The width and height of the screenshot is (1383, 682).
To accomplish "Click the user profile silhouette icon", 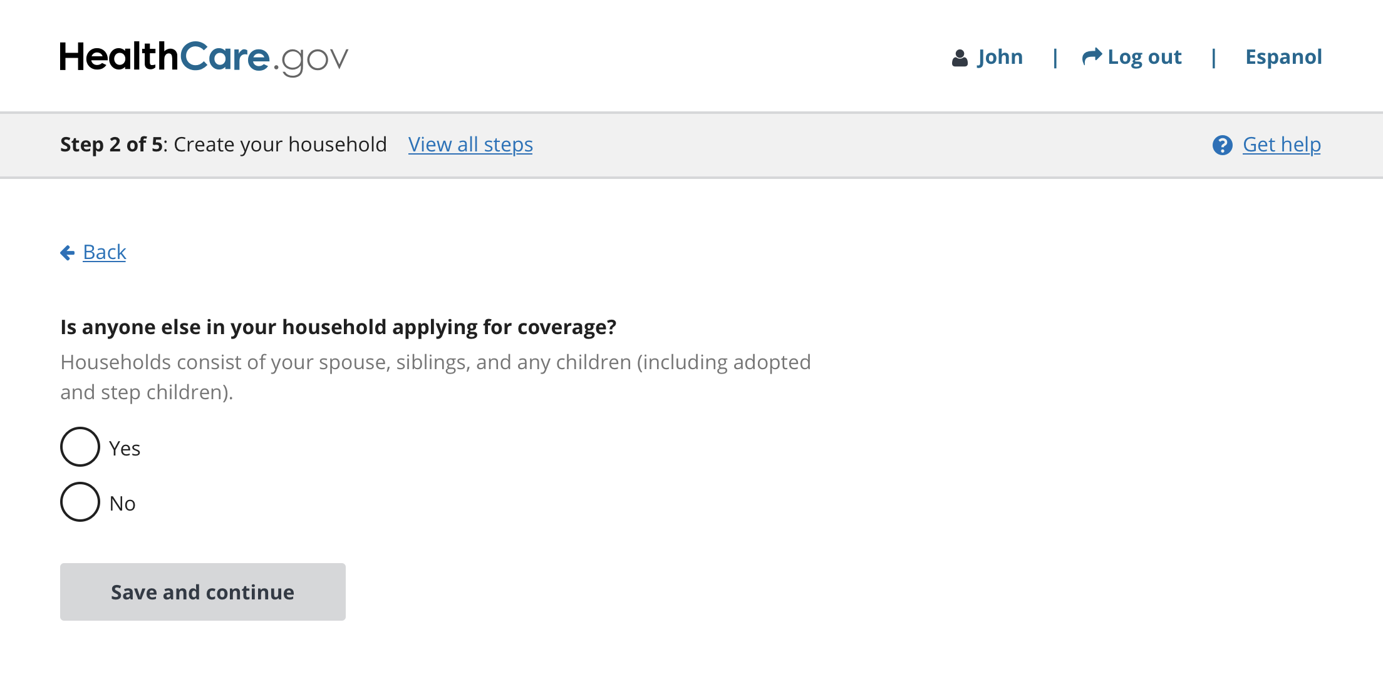I will point(959,58).
